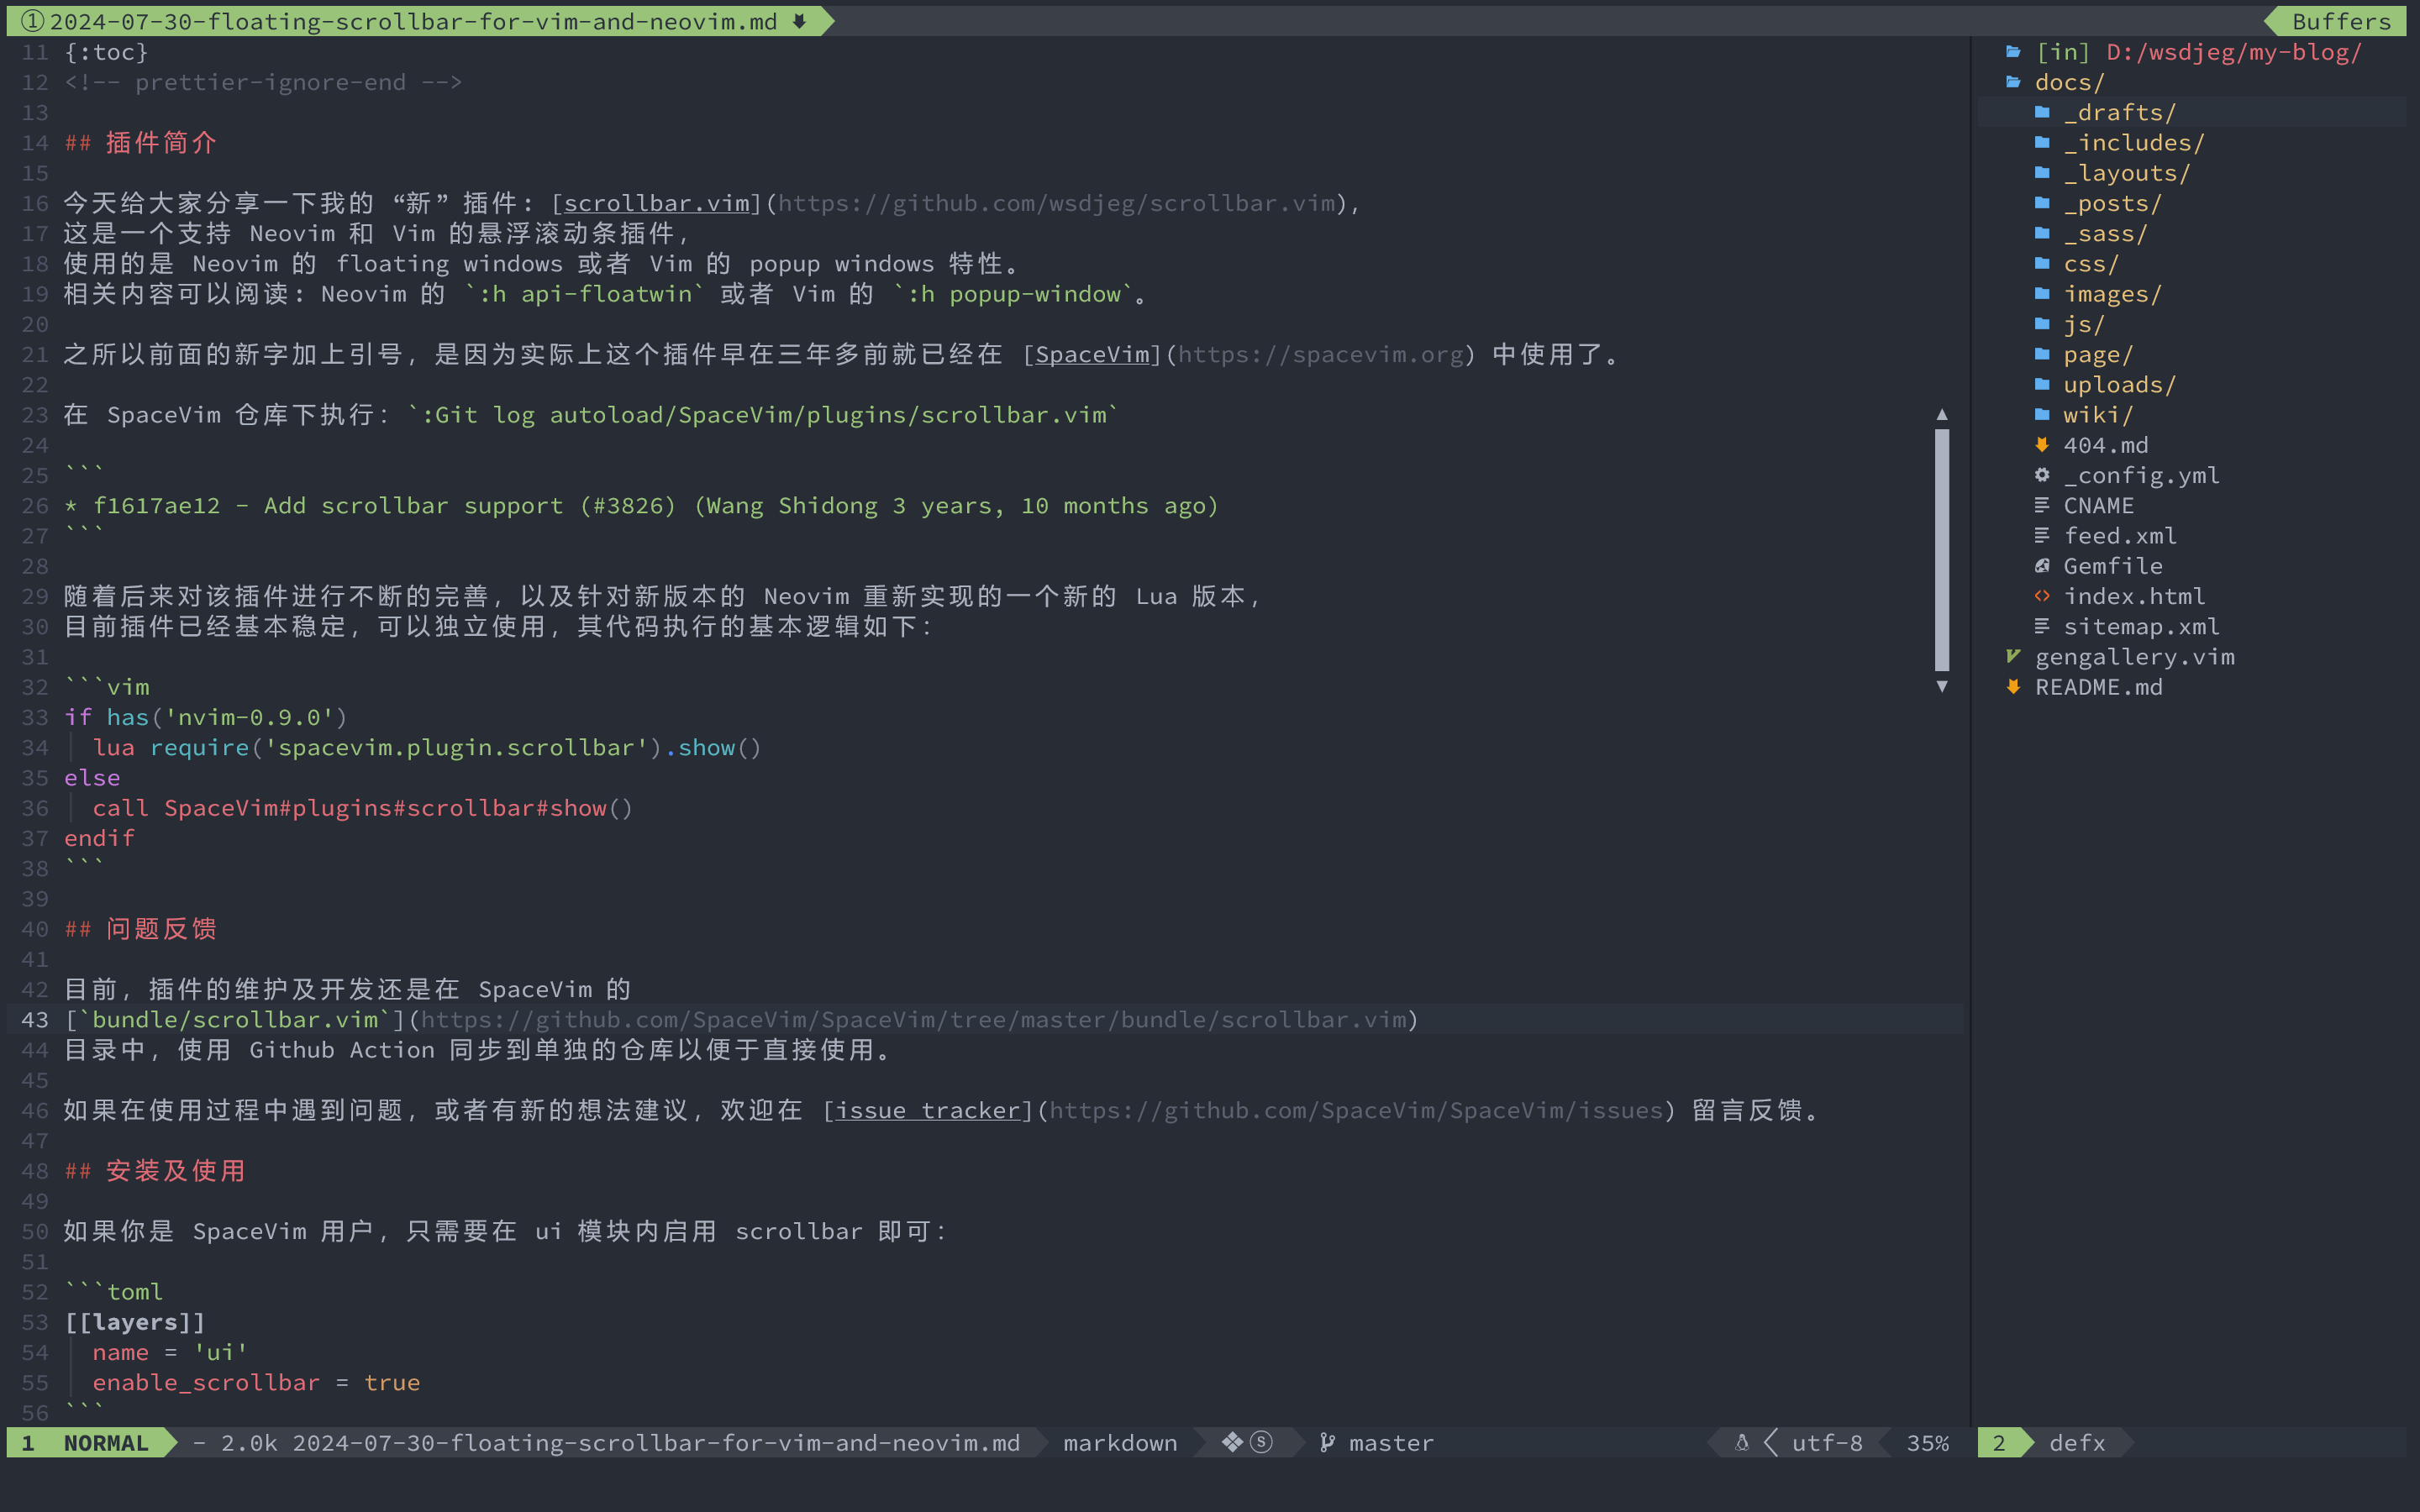Click the _sass folder icon
Screen dimensions: 2420x1512
[x=2042, y=233]
